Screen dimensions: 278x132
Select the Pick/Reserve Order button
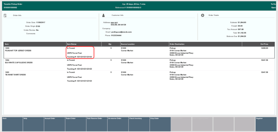pyautogui.click(x=97, y=124)
